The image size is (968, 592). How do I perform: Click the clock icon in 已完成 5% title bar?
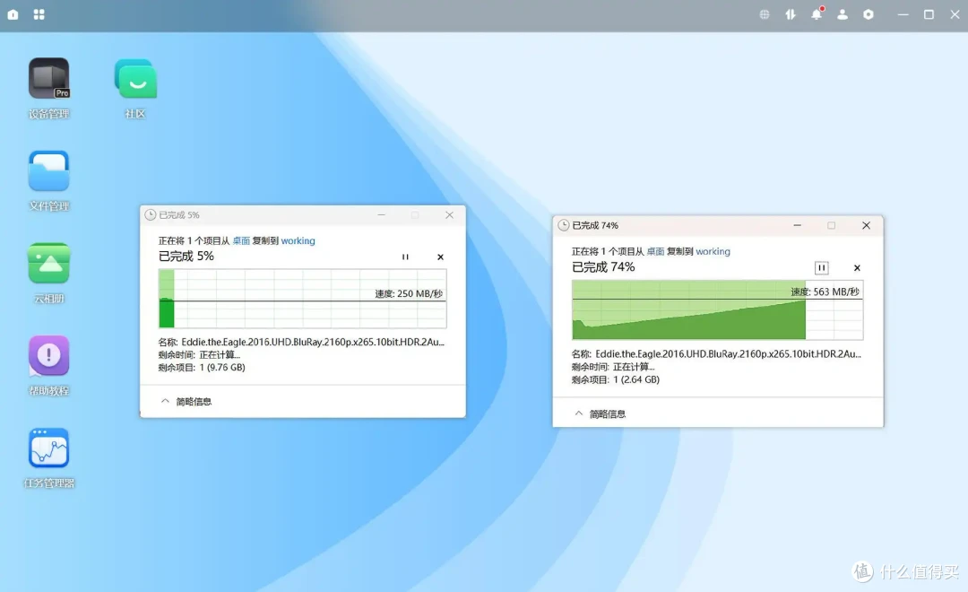pos(150,215)
